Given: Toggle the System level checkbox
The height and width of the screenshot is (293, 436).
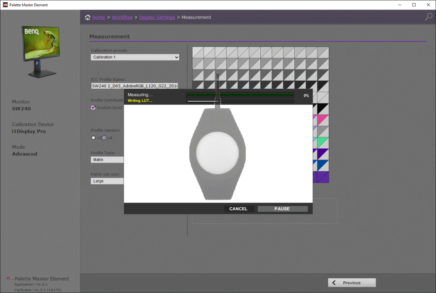Looking at the screenshot, I should 93,107.
